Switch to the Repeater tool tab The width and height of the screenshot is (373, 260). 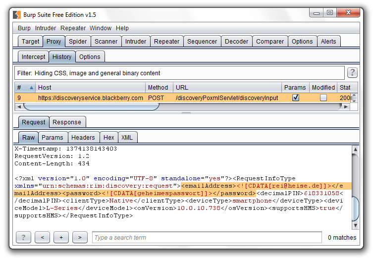(x=166, y=42)
